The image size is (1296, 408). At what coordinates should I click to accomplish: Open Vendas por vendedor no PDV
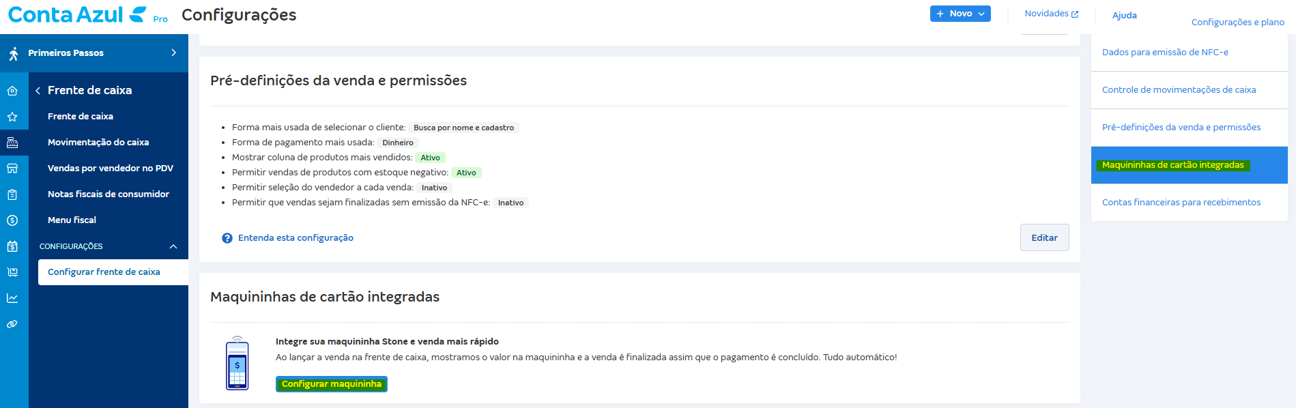(x=111, y=169)
